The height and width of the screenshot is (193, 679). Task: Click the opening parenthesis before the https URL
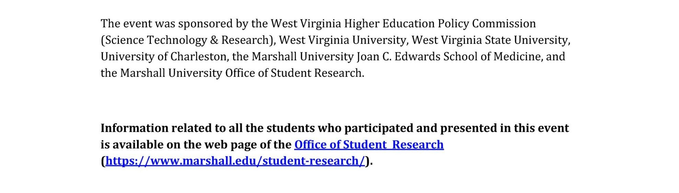click(103, 161)
